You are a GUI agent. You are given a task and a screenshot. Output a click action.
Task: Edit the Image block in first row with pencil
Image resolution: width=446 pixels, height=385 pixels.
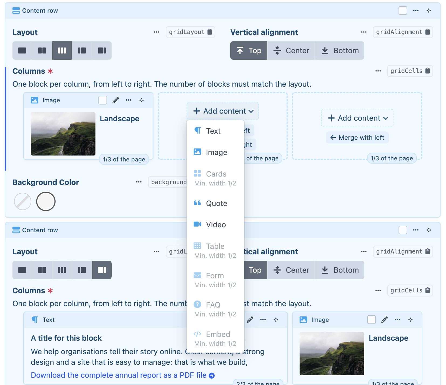click(x=116, y=100)
